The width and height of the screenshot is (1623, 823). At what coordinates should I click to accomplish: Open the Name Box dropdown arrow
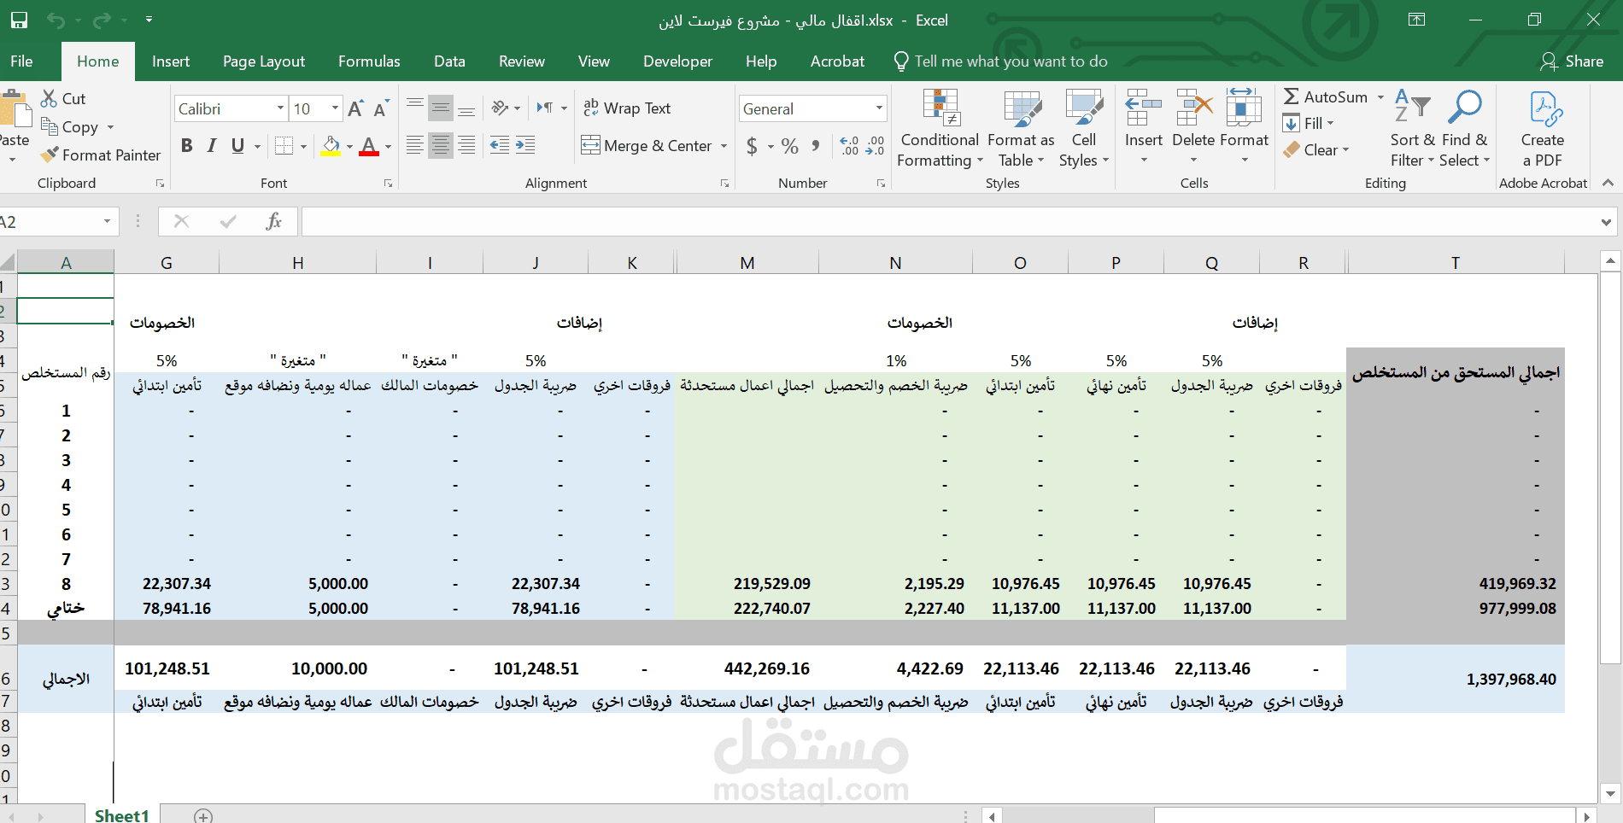pos(107,221)
